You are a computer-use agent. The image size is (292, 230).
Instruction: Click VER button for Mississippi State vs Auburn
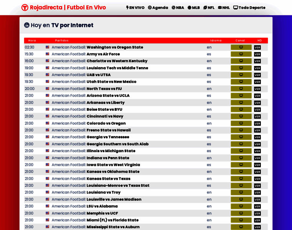(257, 227)
